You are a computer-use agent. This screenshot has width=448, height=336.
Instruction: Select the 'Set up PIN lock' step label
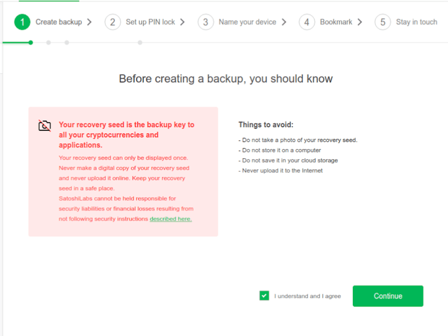coord(150,22)
